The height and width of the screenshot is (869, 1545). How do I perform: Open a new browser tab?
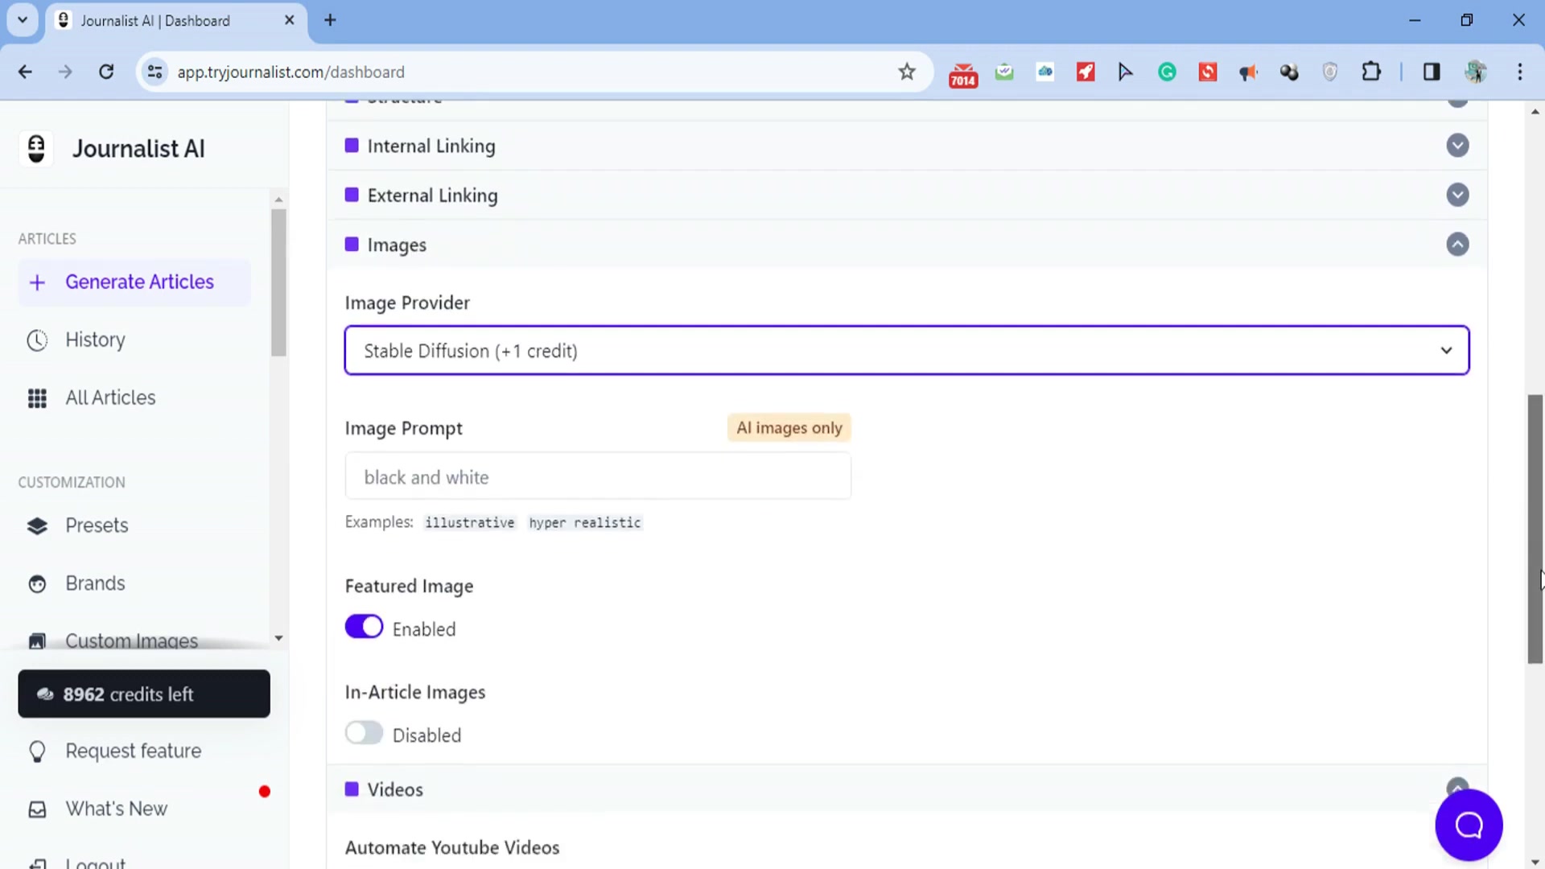click(330, 20)
